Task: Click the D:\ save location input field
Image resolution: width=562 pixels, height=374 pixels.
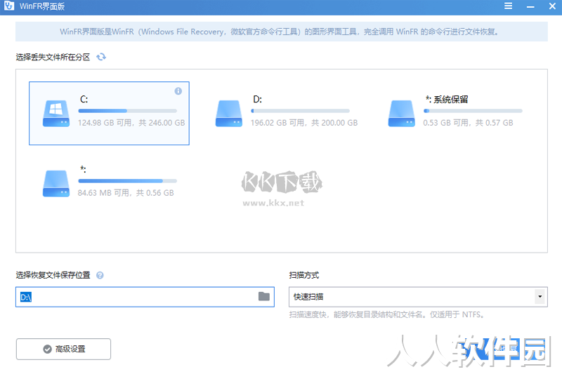Action: click(x=145, y=297)
